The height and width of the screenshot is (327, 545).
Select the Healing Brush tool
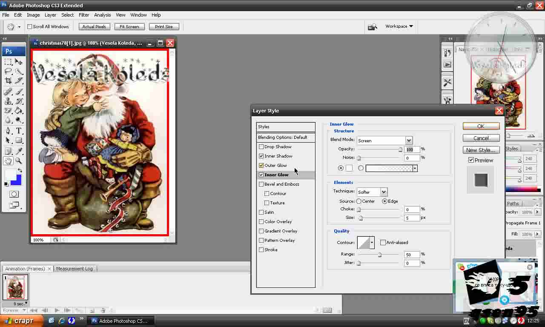pyautogui.click(x=8, y=92)
